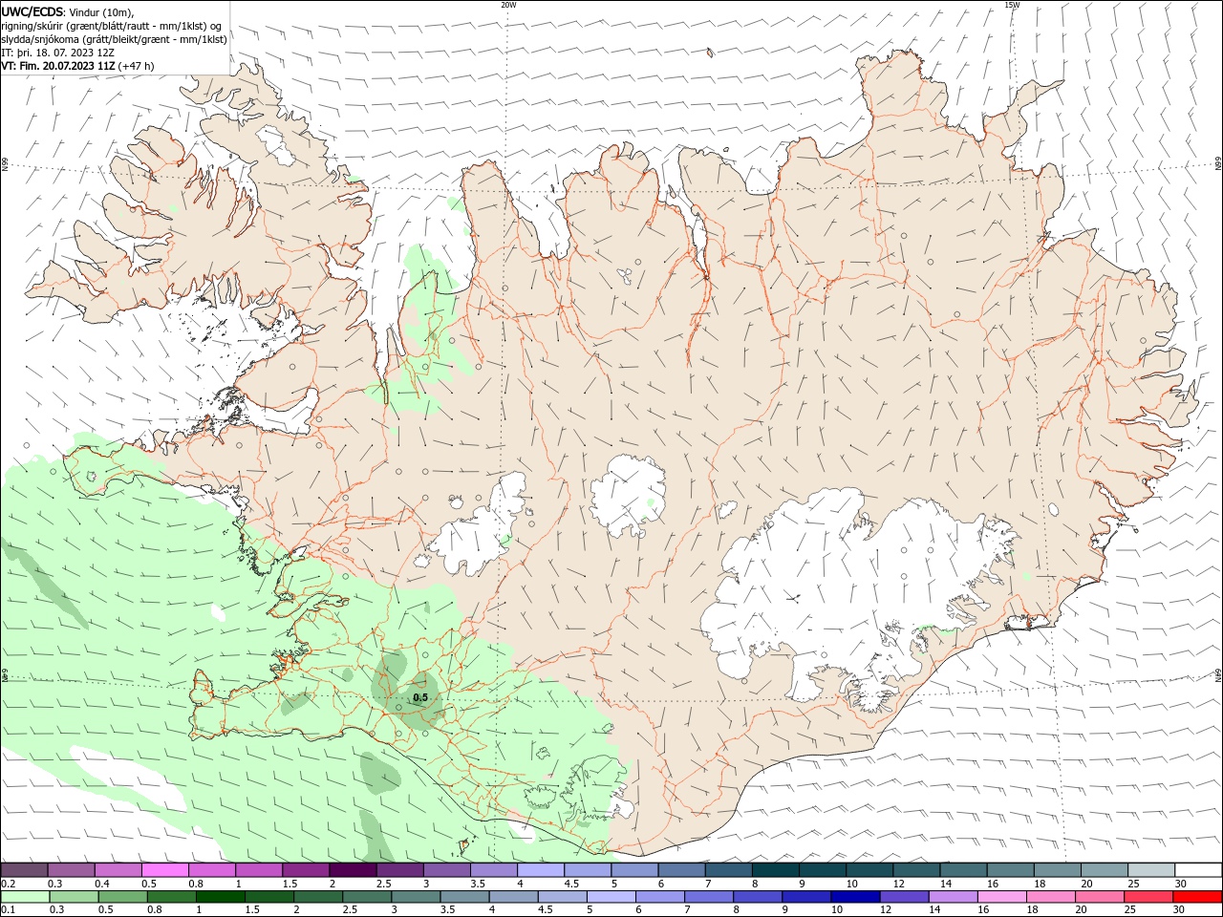1223x917 pixels.
Task: Choose the green 0.8 mm rain swatch
Action: coord(171,897)
